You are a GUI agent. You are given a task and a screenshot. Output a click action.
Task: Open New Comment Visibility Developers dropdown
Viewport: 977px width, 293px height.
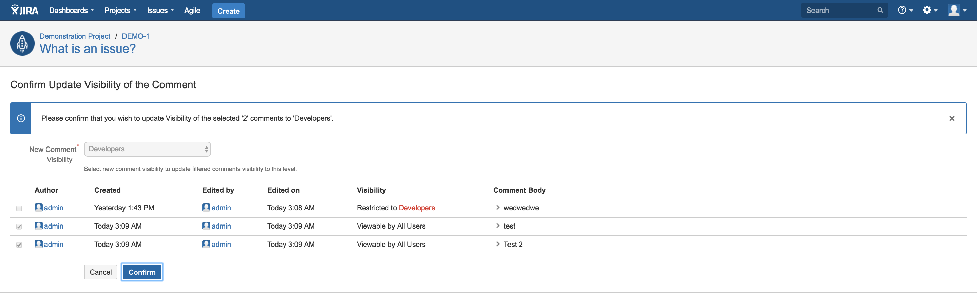pyautogui.click(x=148, y=149)
